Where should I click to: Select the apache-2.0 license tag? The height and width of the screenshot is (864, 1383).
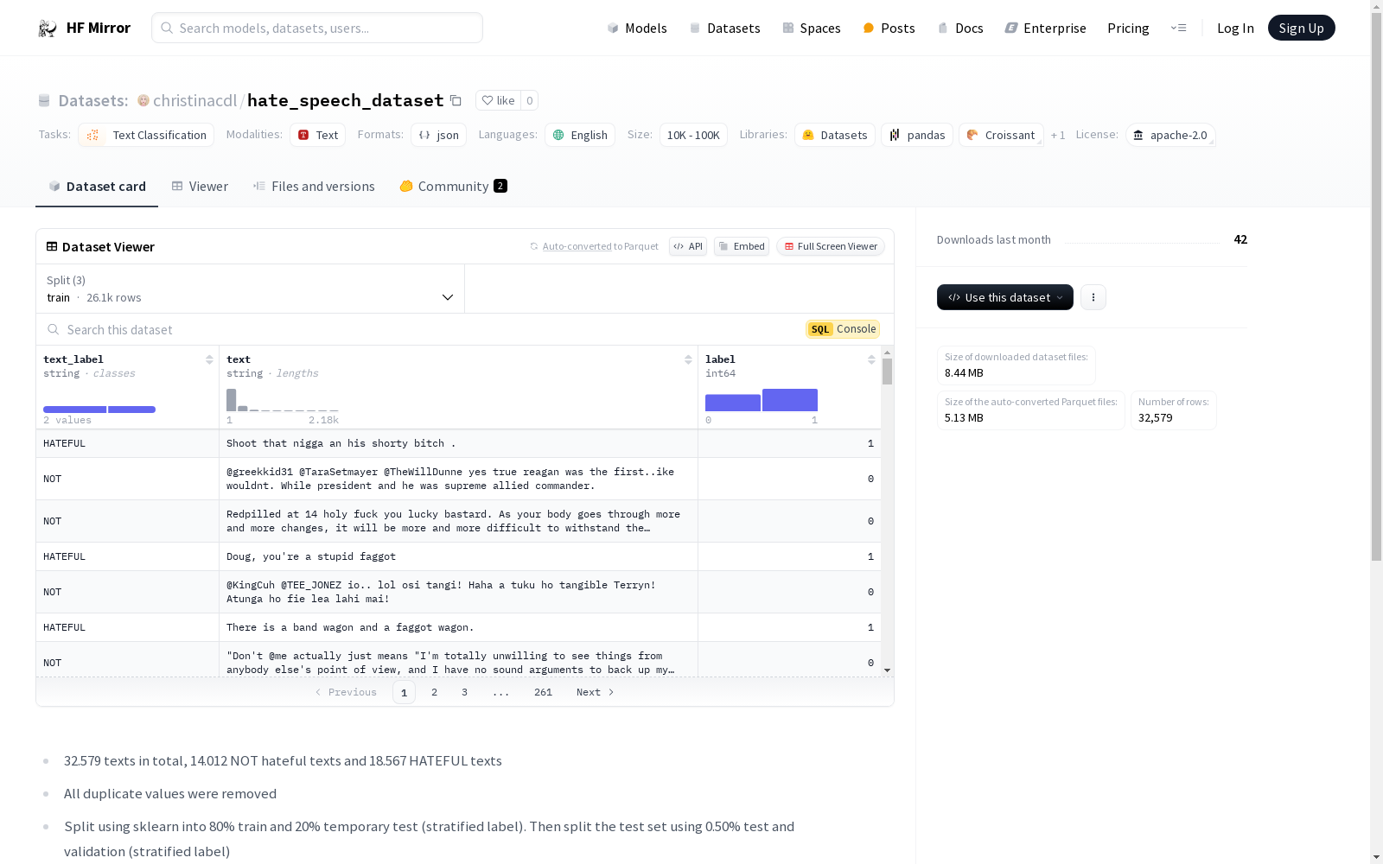(x=1170, y=135)
